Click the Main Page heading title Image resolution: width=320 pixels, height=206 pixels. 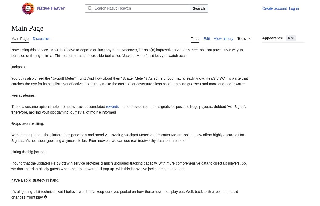click(x=27, y=28)
